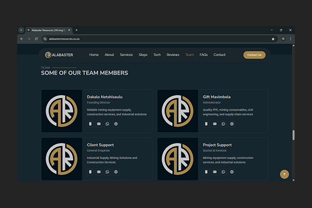Click Dakalo Netshisaulu's email icon
The image size is (312, 208).
99,124
